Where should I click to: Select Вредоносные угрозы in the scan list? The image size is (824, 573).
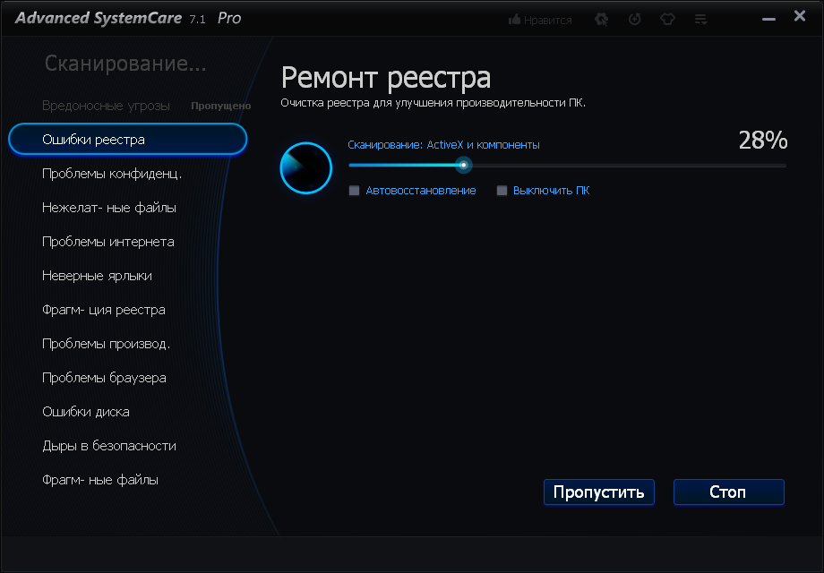[x=107, y=106]
